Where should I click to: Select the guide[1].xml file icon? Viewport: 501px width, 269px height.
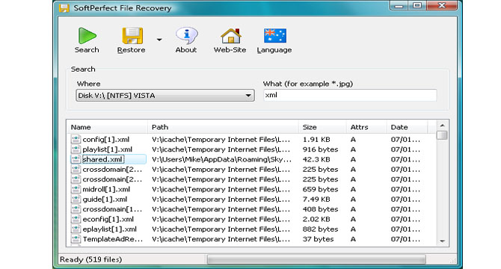(76, 199)
